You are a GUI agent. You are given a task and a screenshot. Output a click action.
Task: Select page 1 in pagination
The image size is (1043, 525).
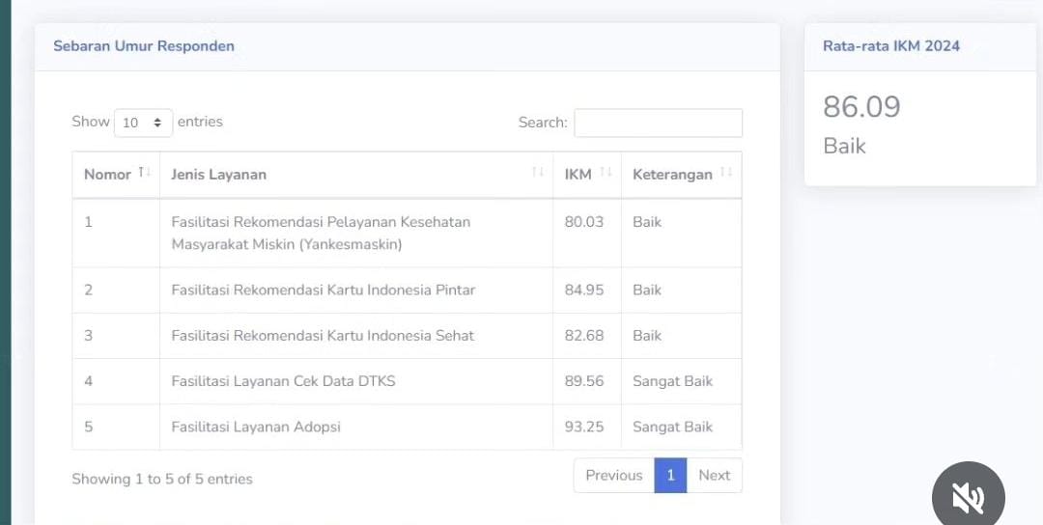(x=670, y=475)
